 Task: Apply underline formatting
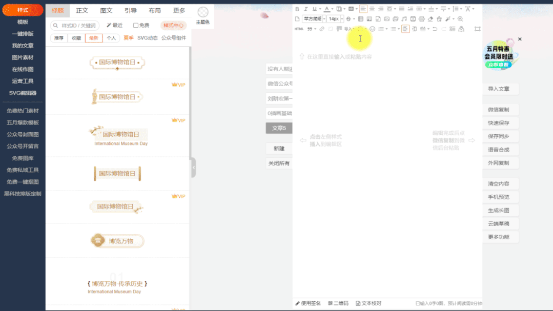click(x=315, y=9)
